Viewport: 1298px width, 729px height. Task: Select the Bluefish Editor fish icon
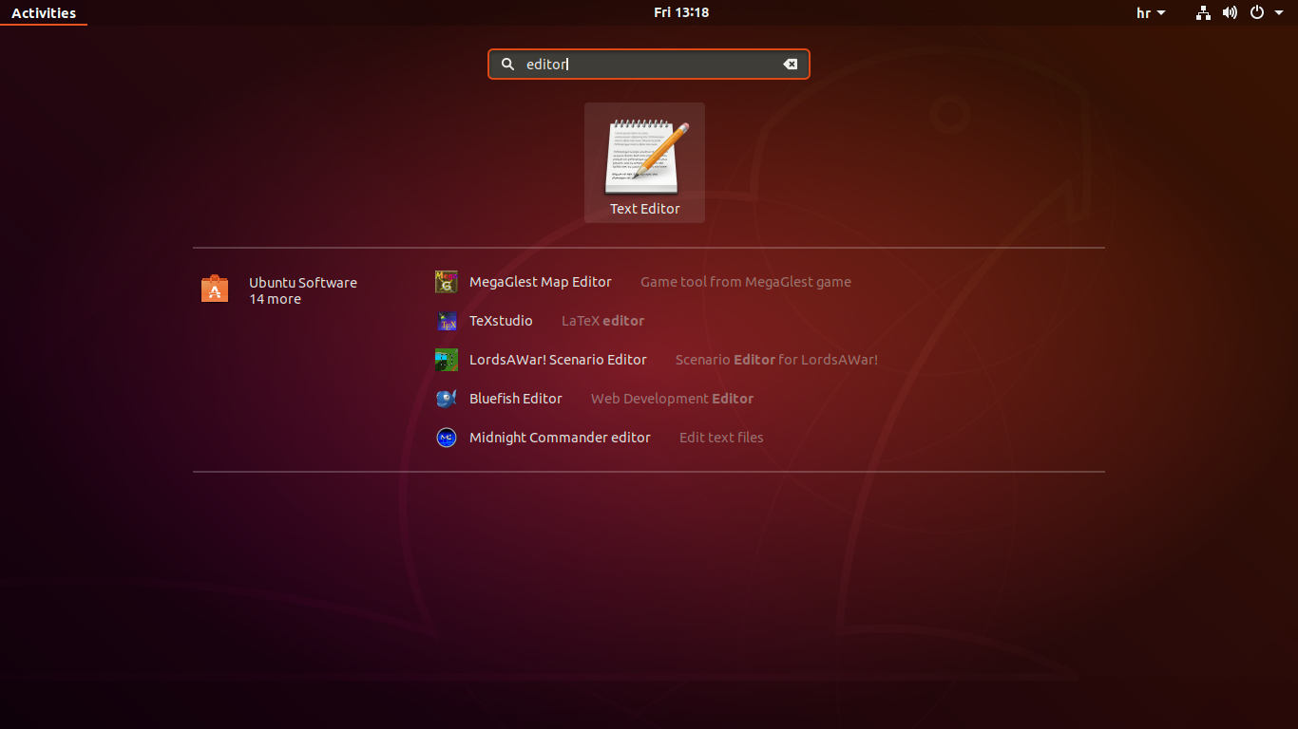[x=447, y=399]
